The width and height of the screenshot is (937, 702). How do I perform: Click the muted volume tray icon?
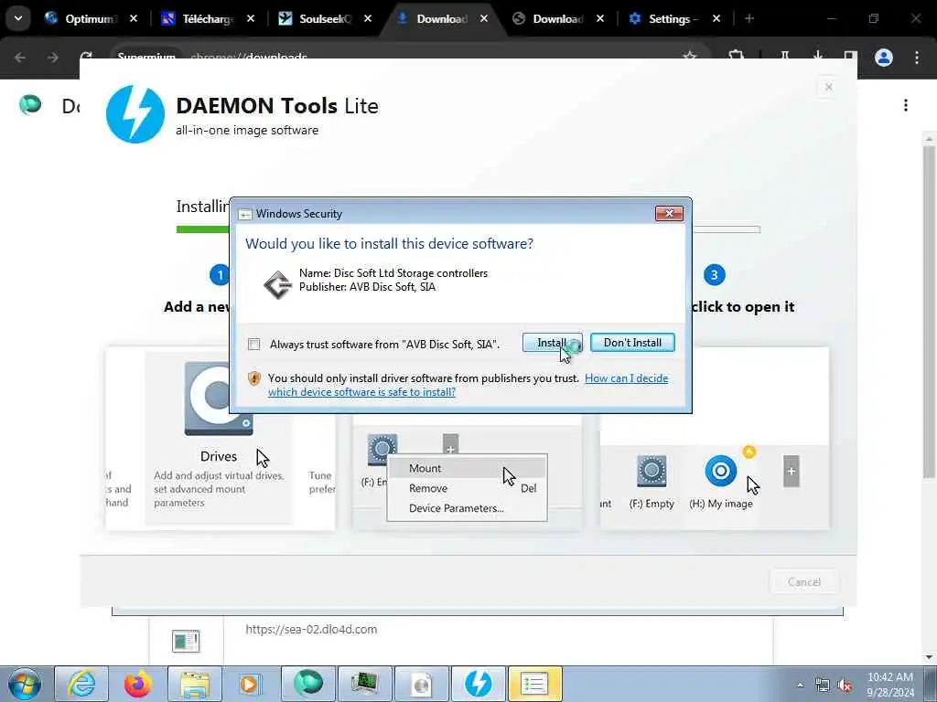coord(845,686)
